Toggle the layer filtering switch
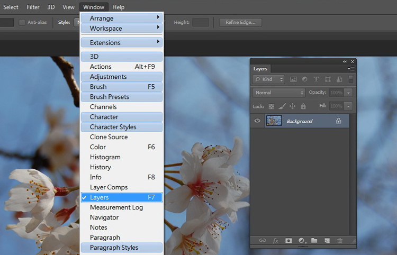 [x=350, y=79]
